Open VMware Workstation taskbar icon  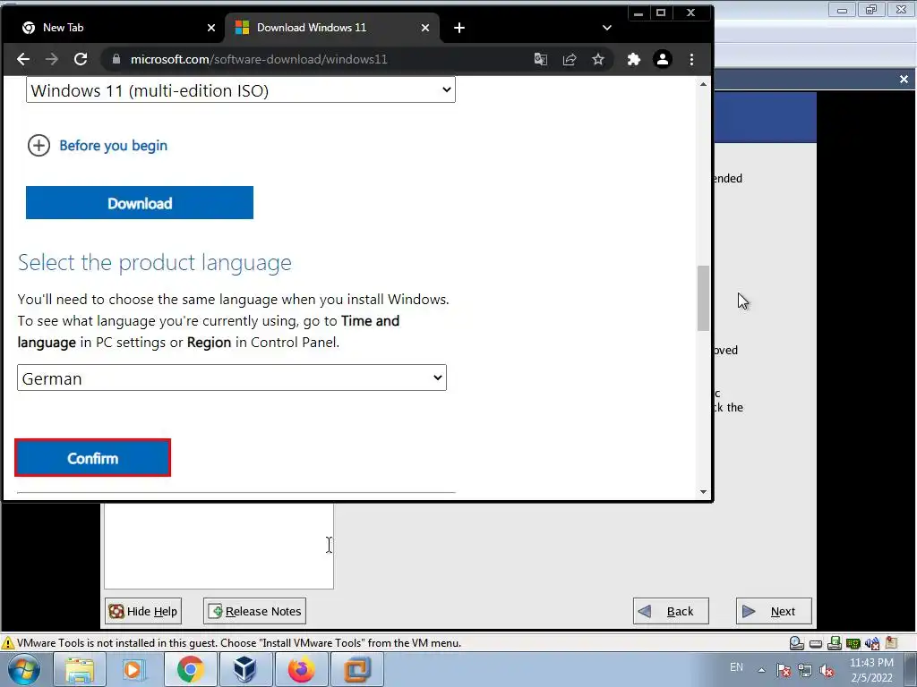pyautogui.click(x=357, y=669)
